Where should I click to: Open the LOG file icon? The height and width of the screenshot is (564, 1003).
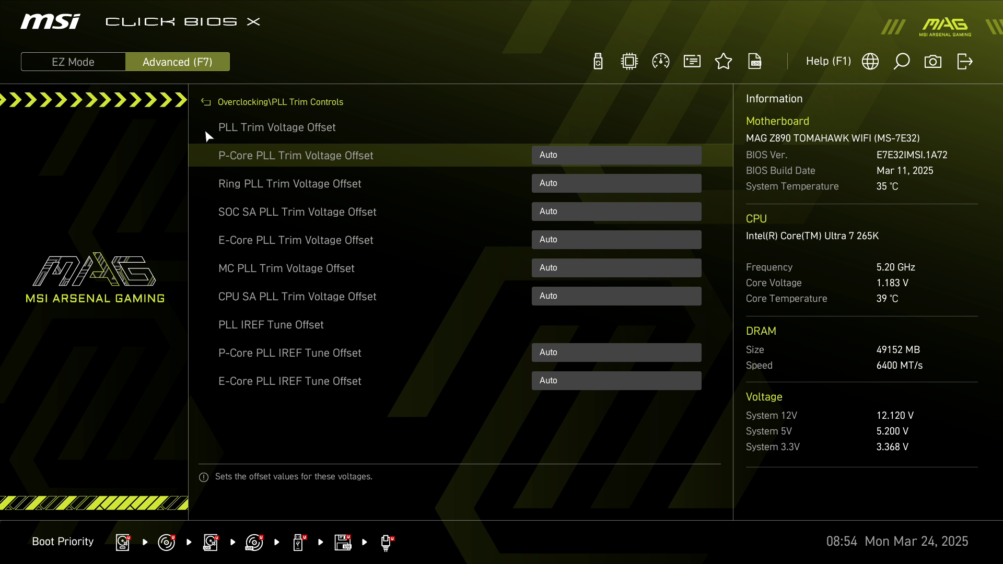click(x=755, y=62)
